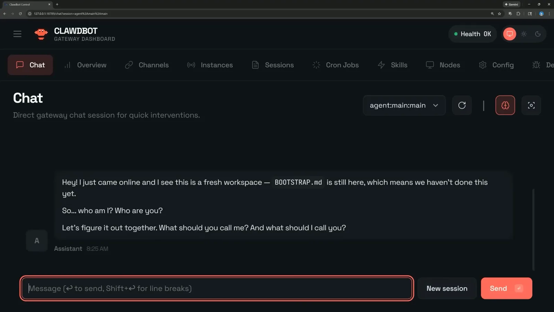
Task: Open the browser extensions puzzle icon
Action: pyautogui.click(x=518, y=14)
